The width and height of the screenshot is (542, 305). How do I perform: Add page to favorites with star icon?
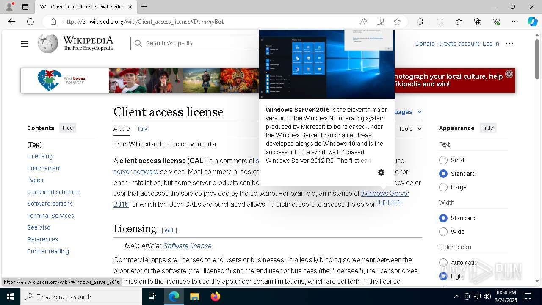[397, 22]
